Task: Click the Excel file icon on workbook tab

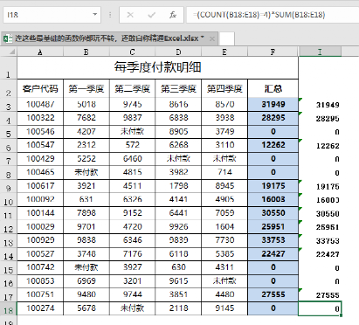Action: (8, 38)
